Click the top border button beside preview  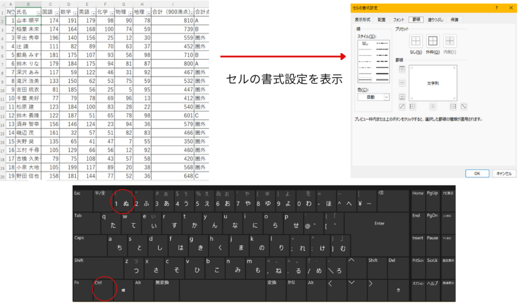[402, 69]
